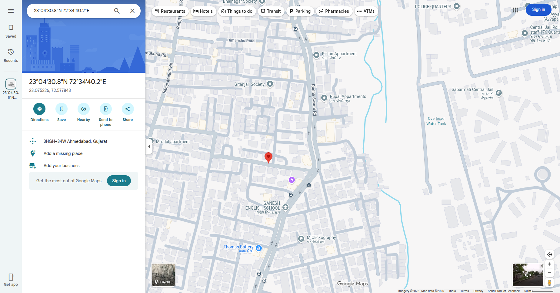Get Directions to this coordinate
This screenshot has width=560, height=293.
39,113
